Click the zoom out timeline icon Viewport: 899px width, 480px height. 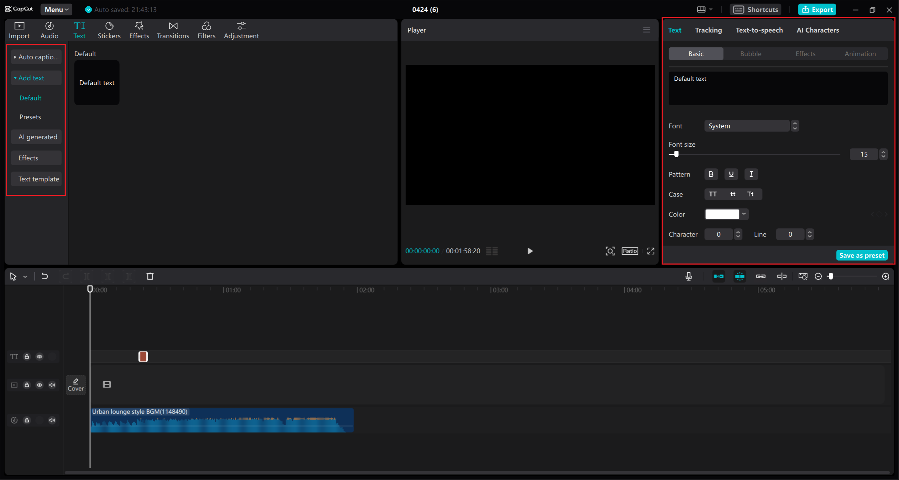pyautogui.click(x=818, y=276)
